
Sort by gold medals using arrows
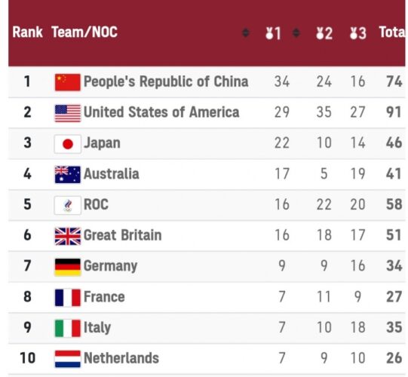(296, 32)
